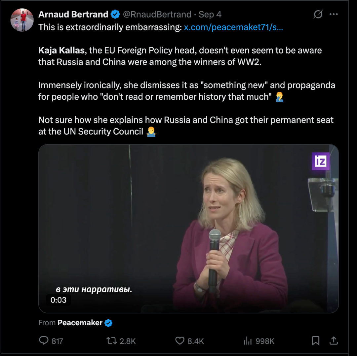
Task: Follow the x.com/peacemaket71 link
Action: pos(233,27)
